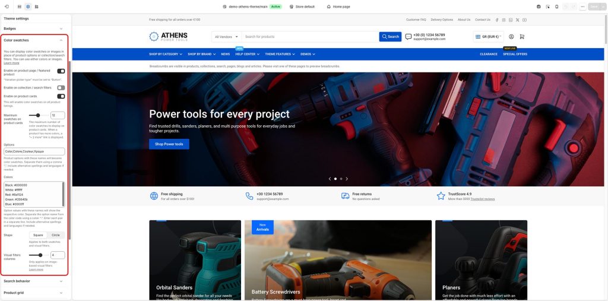Click the LinkedIn social icon
The image size is (608, 301).
[511, 20]
